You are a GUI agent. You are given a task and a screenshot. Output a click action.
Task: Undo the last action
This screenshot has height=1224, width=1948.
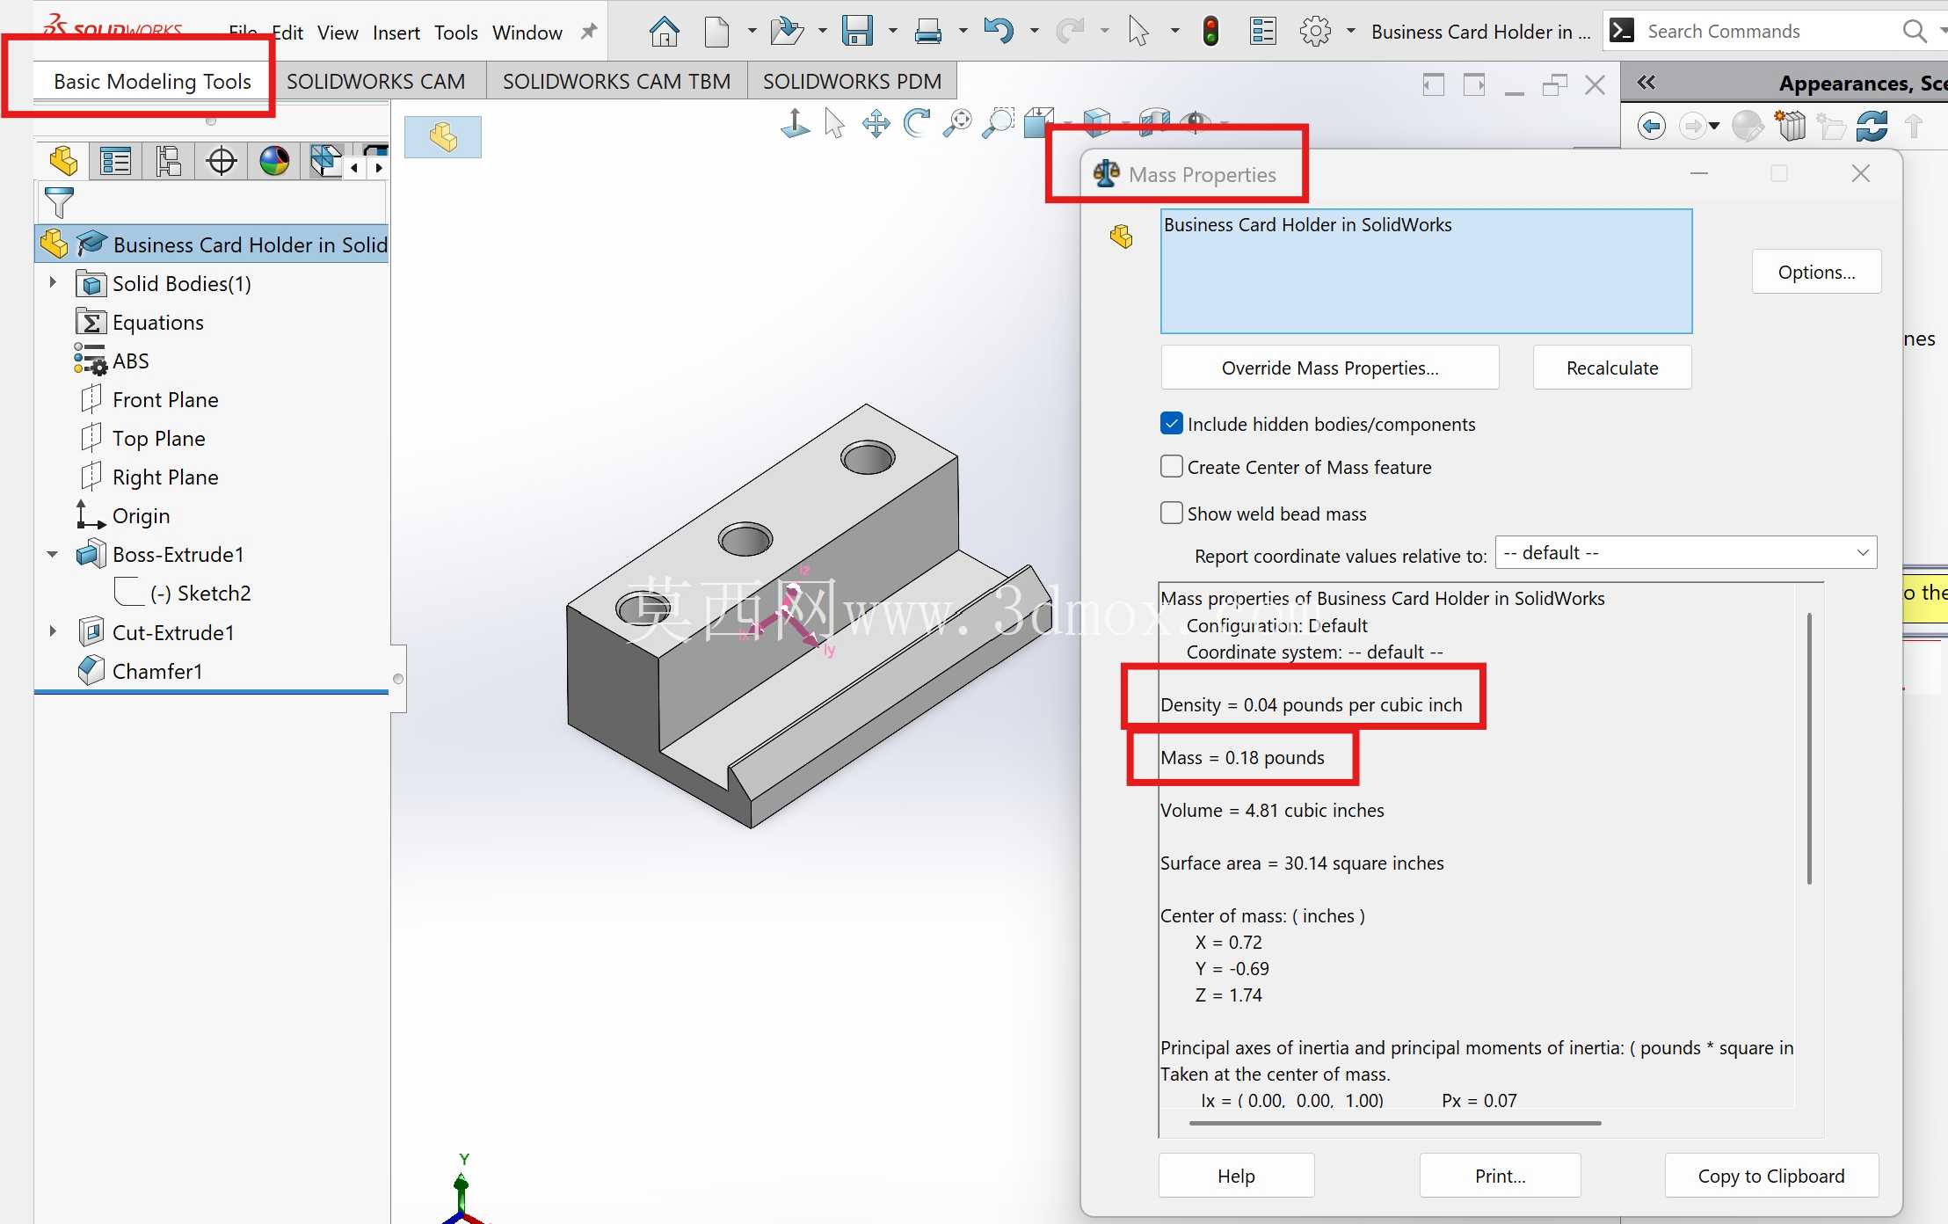click(x=999, y=32)
